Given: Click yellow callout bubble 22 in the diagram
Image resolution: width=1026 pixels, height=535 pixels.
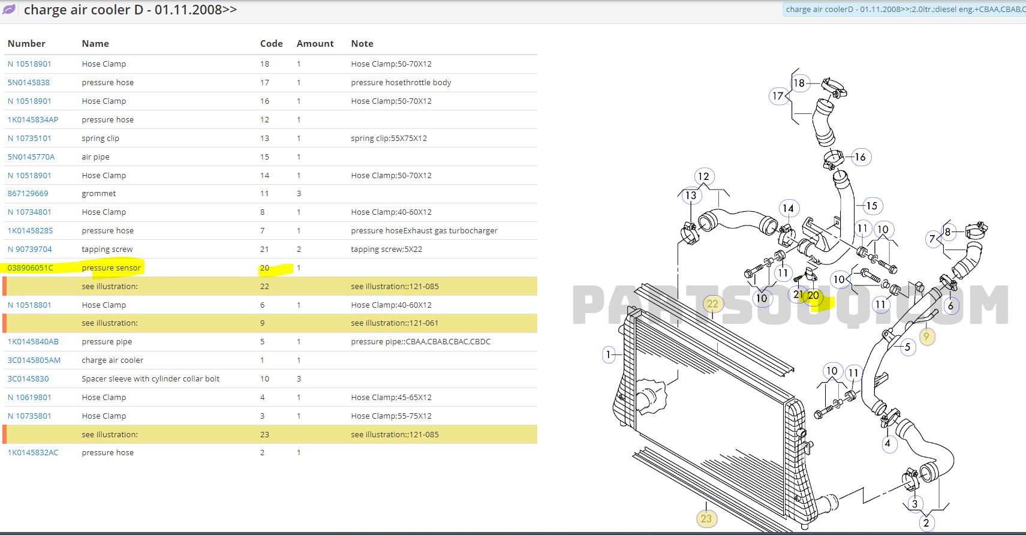Looking at the screenshot, I should coord(712,304).
